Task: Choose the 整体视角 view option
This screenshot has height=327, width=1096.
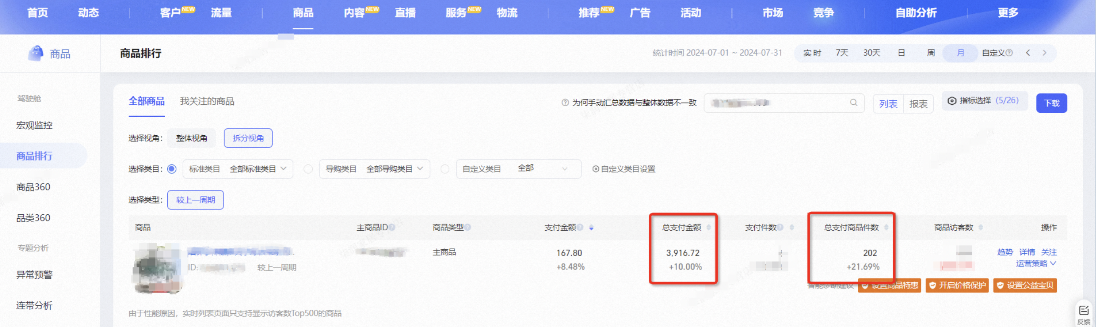Action: (191, 138)
